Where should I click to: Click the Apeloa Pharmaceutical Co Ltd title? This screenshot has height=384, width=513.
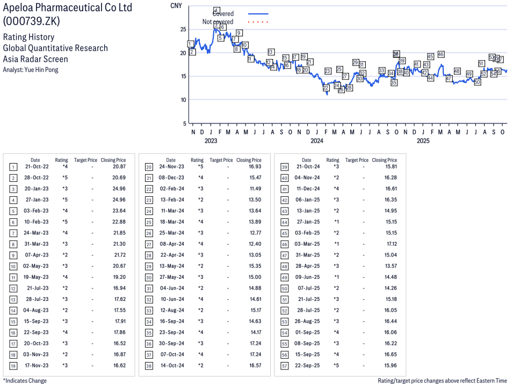(67, 9)
